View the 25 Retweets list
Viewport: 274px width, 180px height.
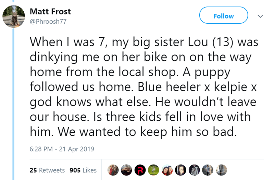pyautogui.click(x=47, y=170)
